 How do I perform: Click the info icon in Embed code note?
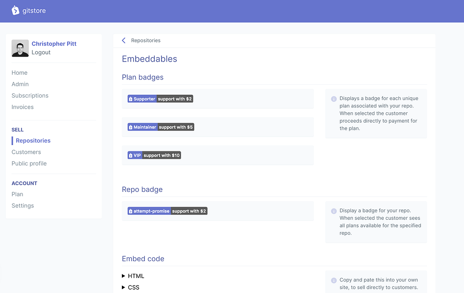334,280
